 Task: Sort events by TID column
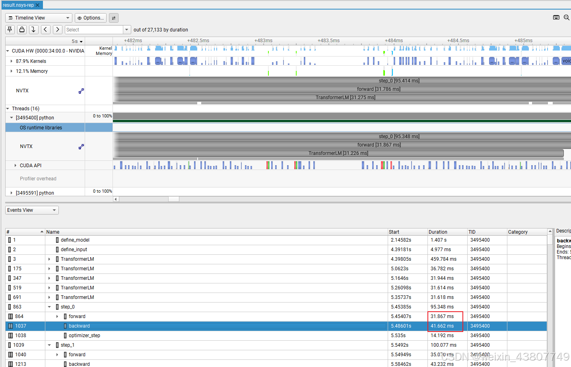coord(487,232)
